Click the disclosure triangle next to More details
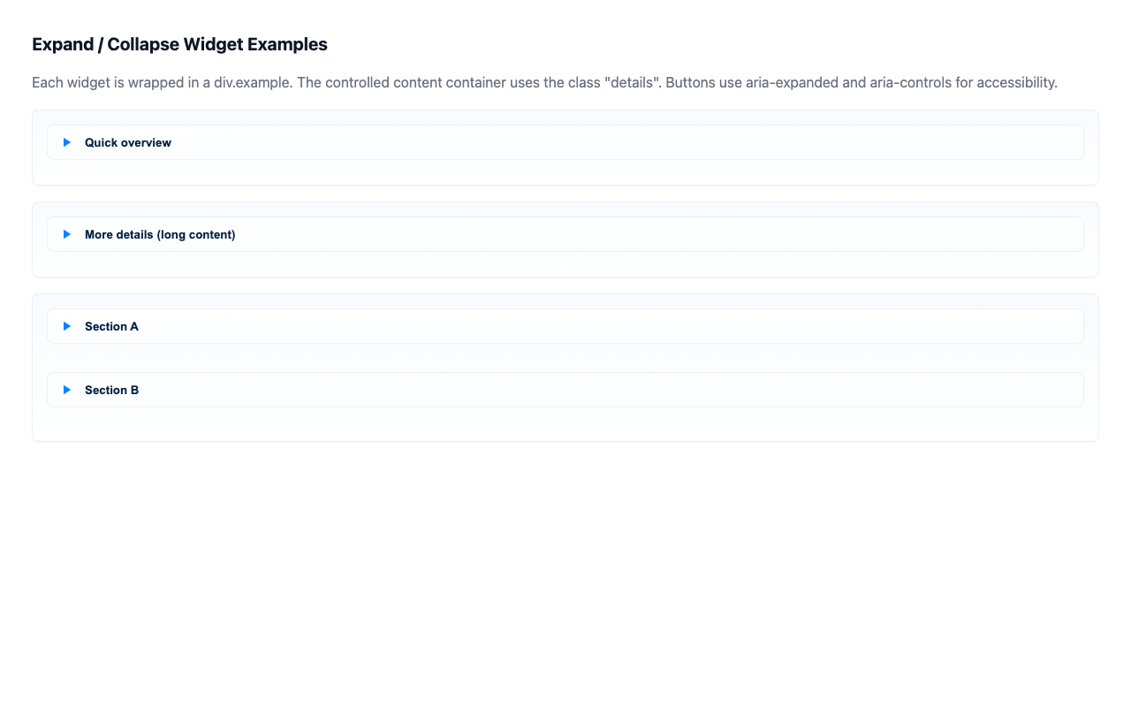Image resolution: width=1131 pixels, height=707 pixels. tap(67, 234)
